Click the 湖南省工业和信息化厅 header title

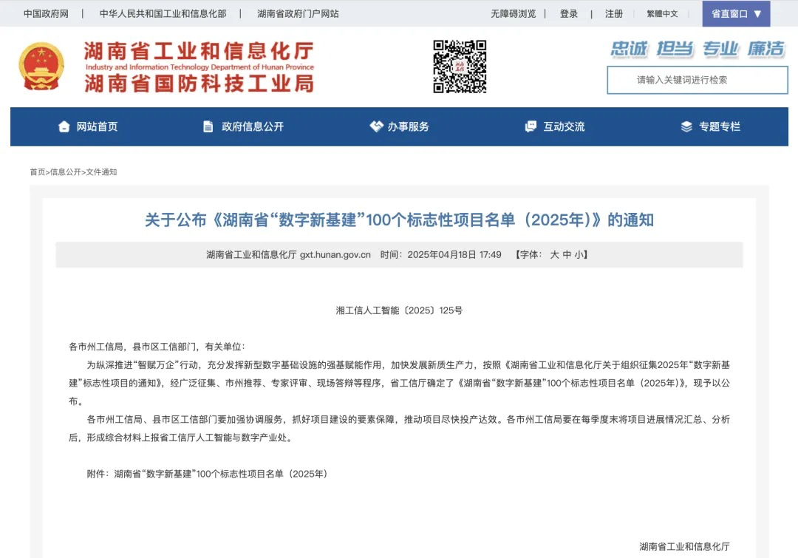click(x=199, y=52)
